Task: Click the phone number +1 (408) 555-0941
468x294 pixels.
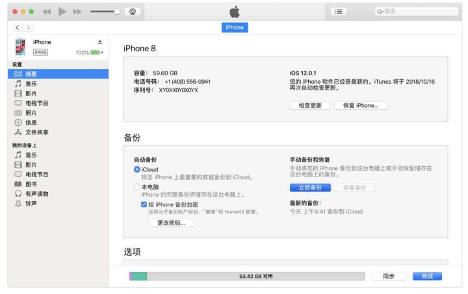Action: pyautogui.click(x=187, y=82)
